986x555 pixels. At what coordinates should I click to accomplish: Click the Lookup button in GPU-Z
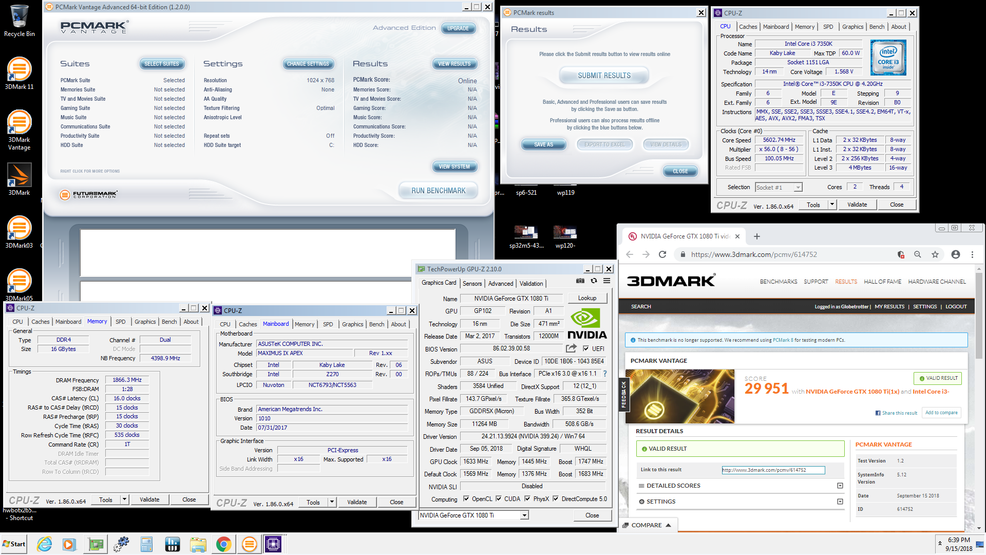pyautogui.click(x=587, y=298)
